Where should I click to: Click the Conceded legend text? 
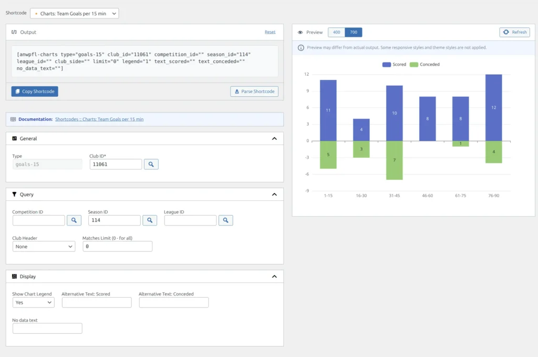[x=430, y=65]
